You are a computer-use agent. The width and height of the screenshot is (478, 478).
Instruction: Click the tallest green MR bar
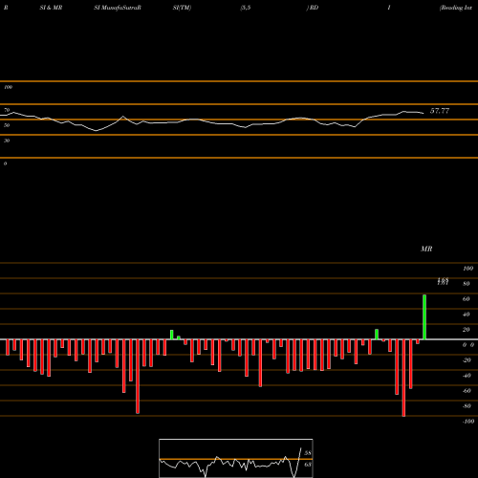[x=424, y=317]
